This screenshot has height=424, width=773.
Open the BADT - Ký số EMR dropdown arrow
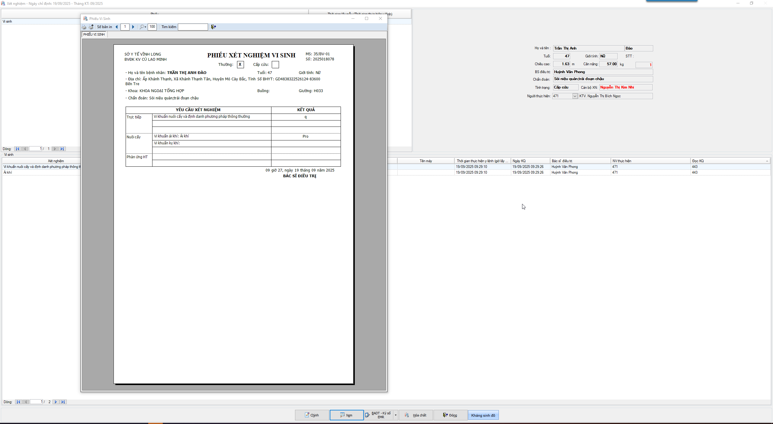(396, 415)
